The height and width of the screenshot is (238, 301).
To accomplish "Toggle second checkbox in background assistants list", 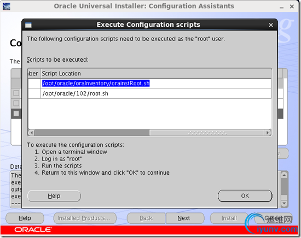I will pos(16,103).
